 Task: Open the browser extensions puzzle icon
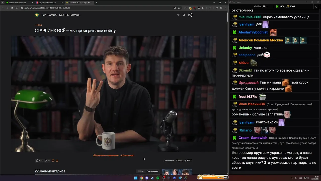click(203, 8)
